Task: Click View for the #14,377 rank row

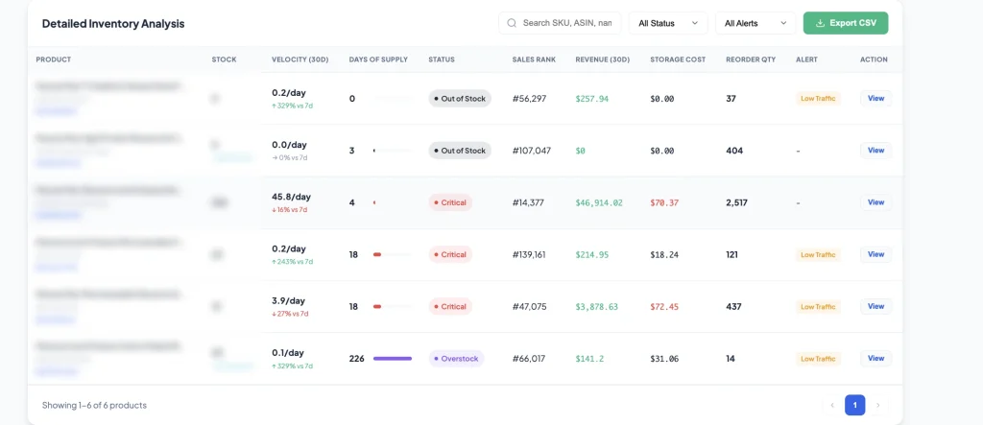Action: pos(875,202)
